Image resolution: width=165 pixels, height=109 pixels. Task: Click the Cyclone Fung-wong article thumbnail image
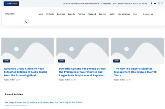click(82, 51)
